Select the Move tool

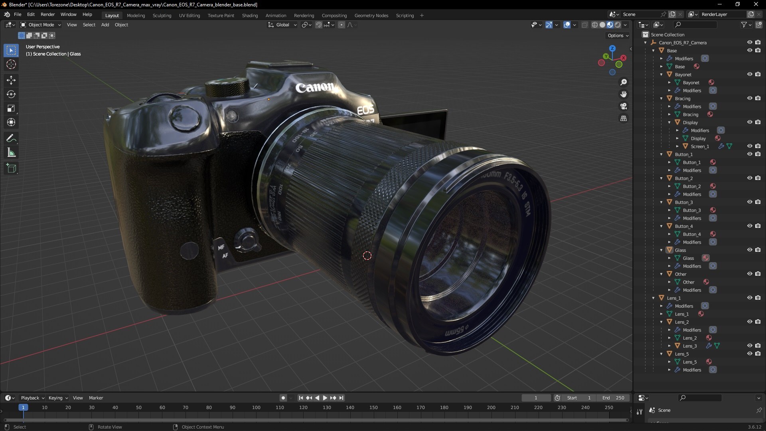click(11, 80)
